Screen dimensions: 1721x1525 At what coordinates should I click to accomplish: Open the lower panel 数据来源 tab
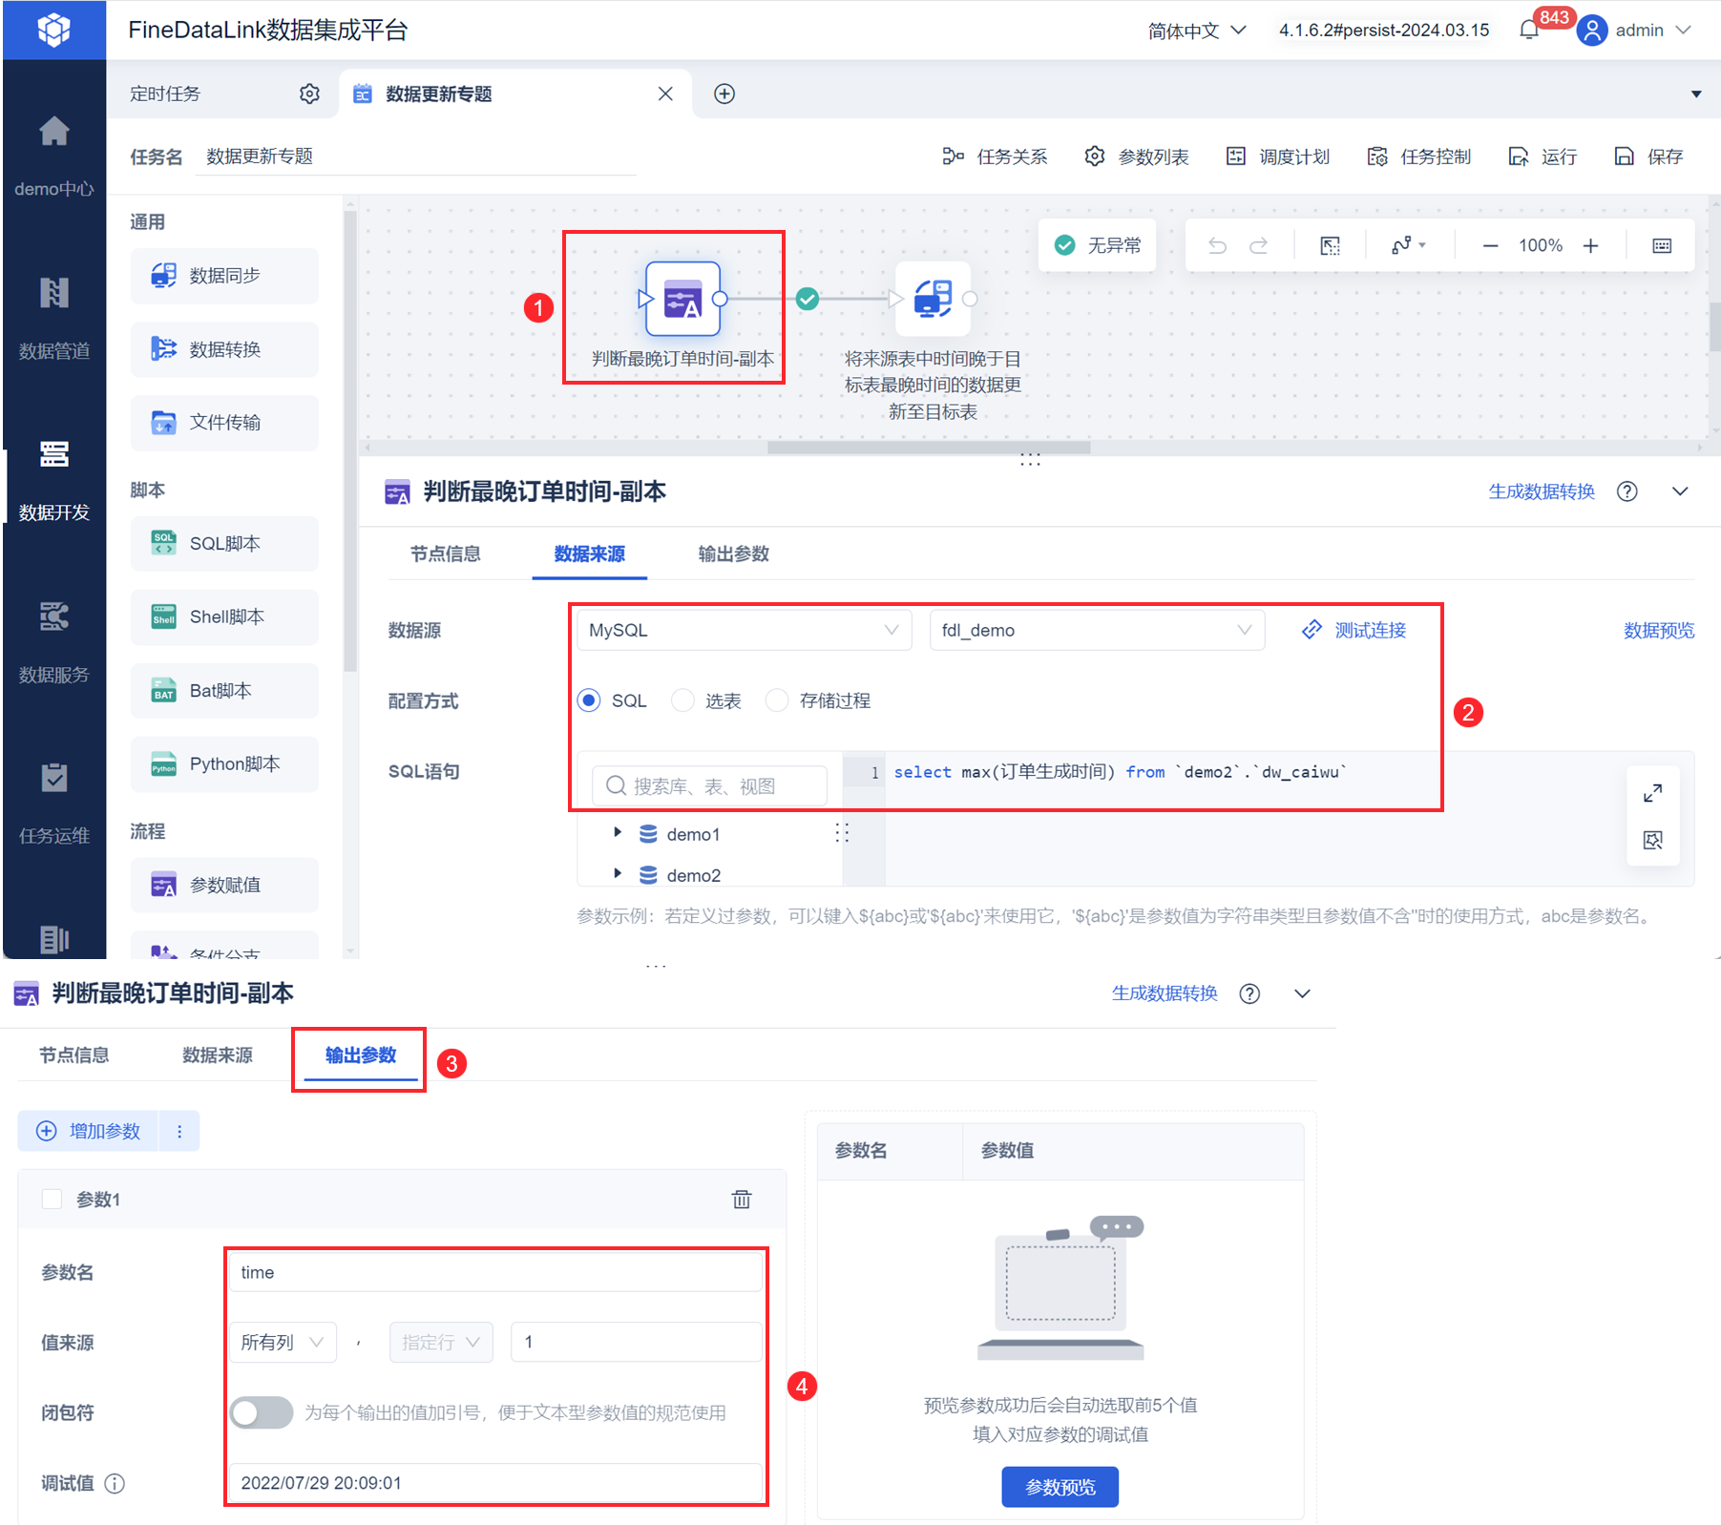(218, 1055)
